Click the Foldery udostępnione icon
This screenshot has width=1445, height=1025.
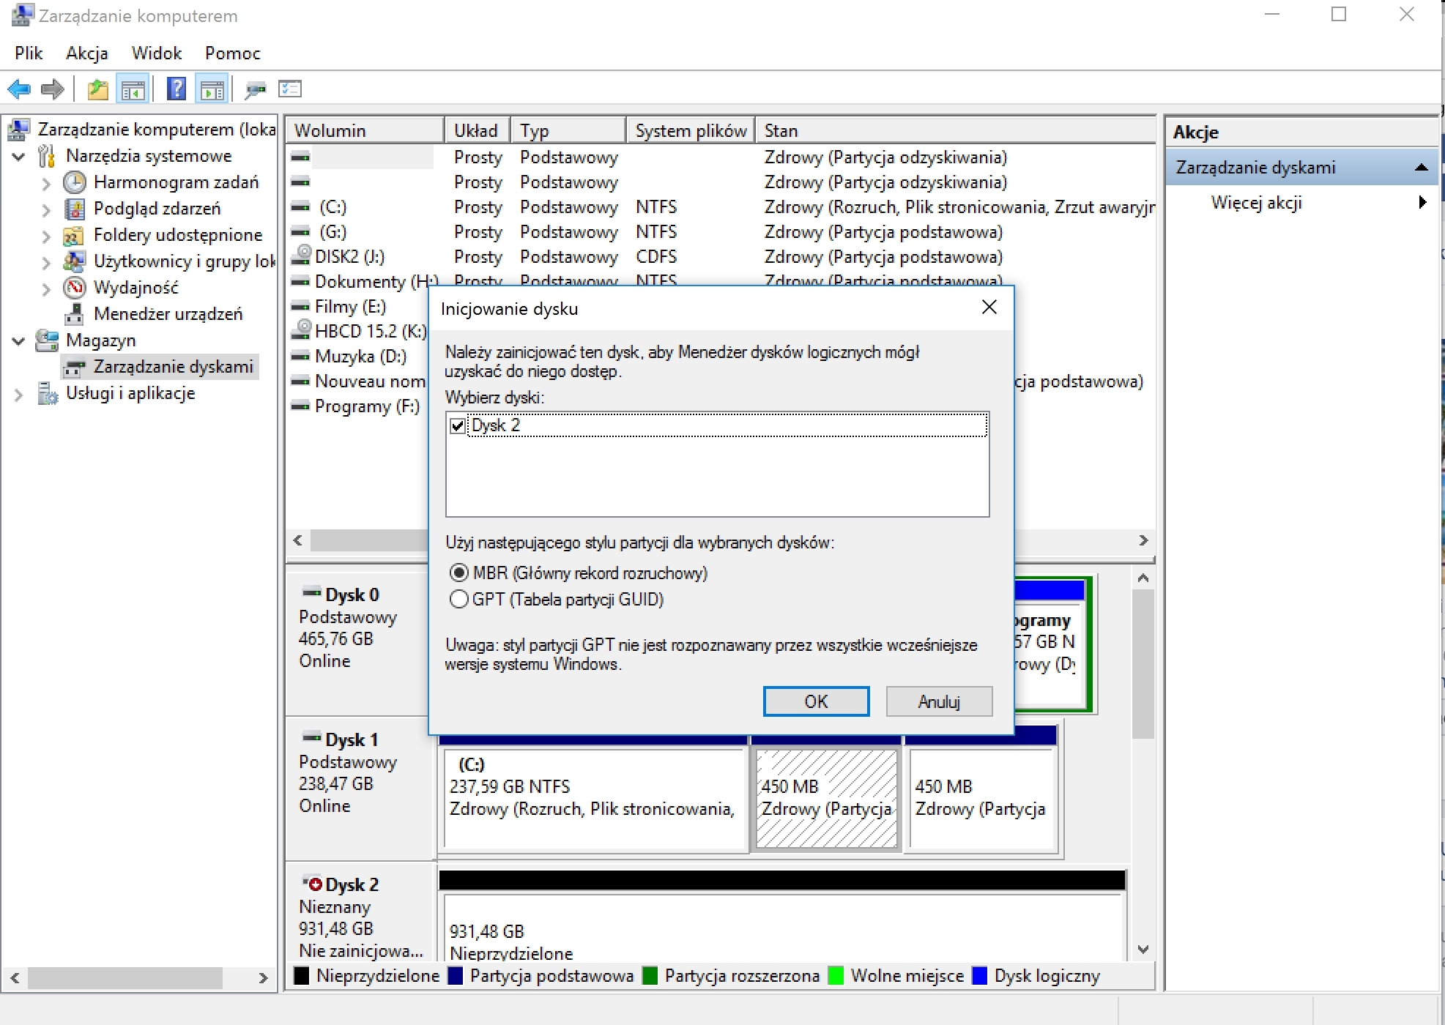click(x=74, y=235)
